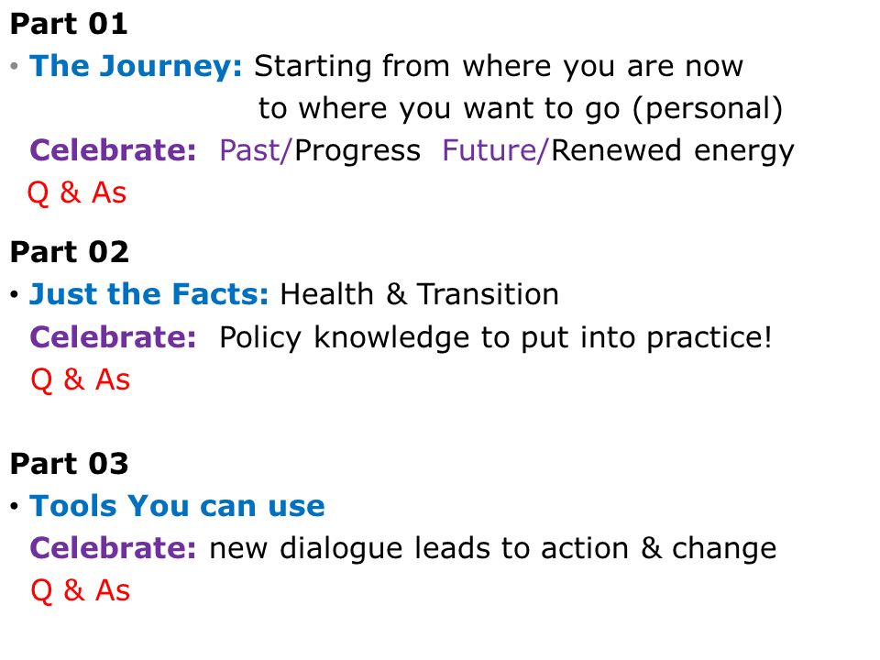
Task: Click the 'Health & Transition' text
Action: coord(419,294)
